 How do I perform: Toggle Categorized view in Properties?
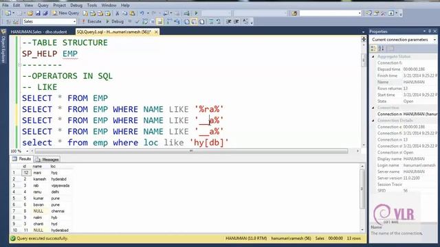(373, 49)
